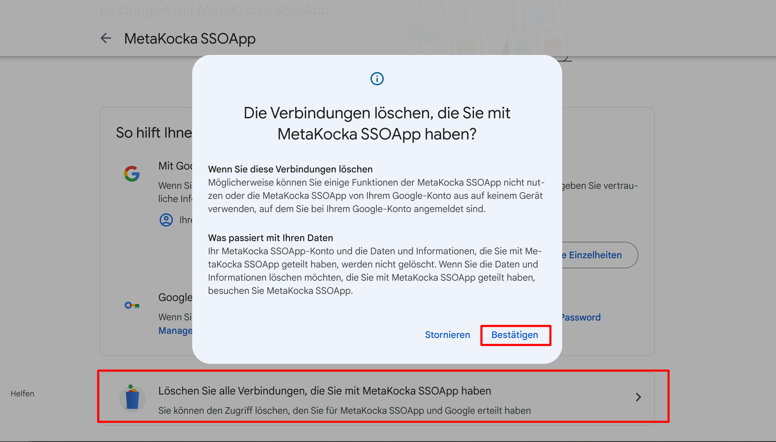Screen dimensions: 776x442
Task: Expand the delete connections chevron arrow
Action: pyautogui.click(x=638, y=397)
